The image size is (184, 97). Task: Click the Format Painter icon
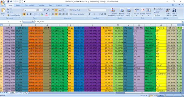coord(8,15)
